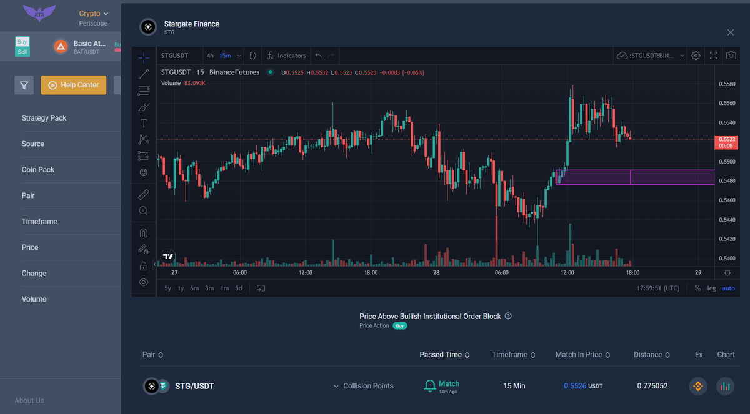This screenshot has height=414, width=750.
Task: Open candlestick chart style selector
Action: click(x=252, y=56)
